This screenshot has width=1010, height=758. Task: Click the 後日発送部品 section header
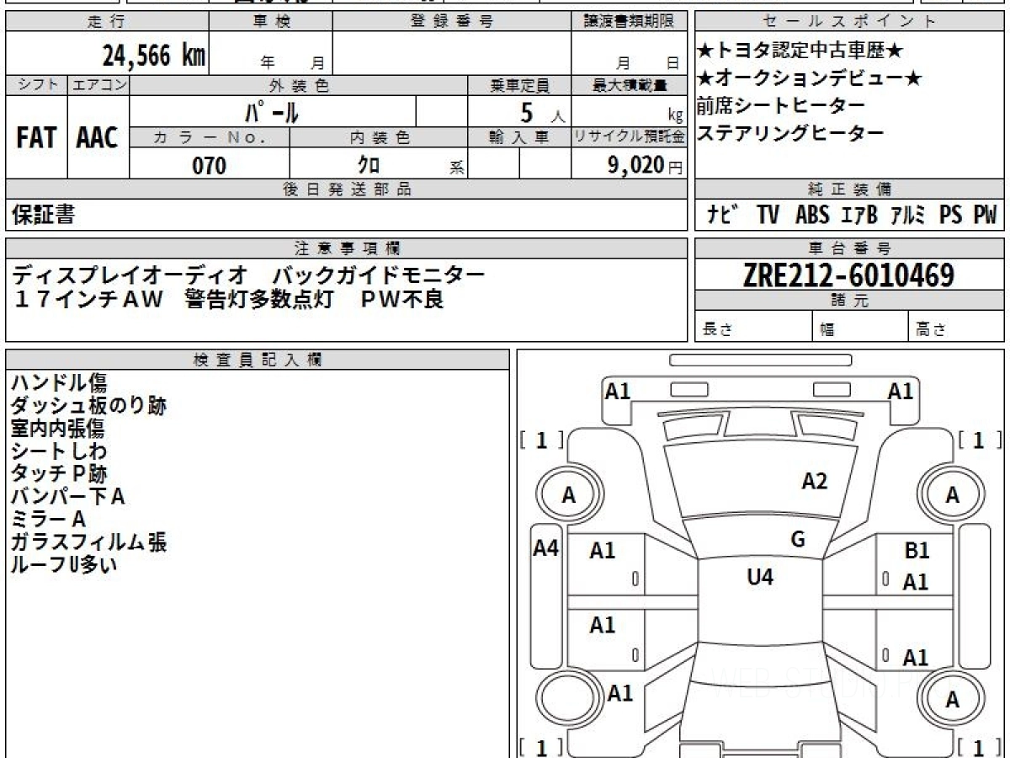click(346, 189)
